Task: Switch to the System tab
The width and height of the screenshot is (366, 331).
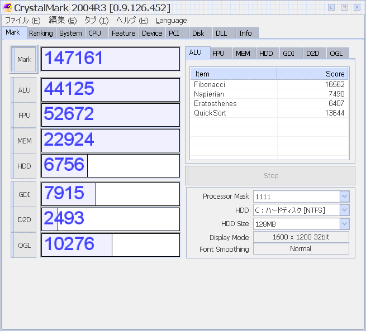Action: pos(70,33)
